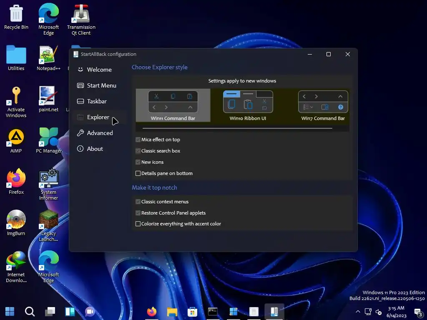Choose the Win11 Command Bar style
This screenshot has width=427, height=320.
pos(173,105)
